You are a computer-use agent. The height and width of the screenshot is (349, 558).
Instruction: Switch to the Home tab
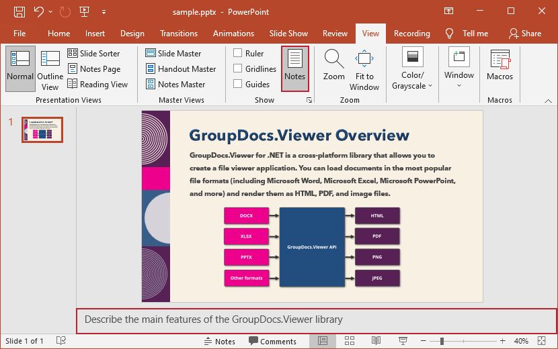click(58, 34)
